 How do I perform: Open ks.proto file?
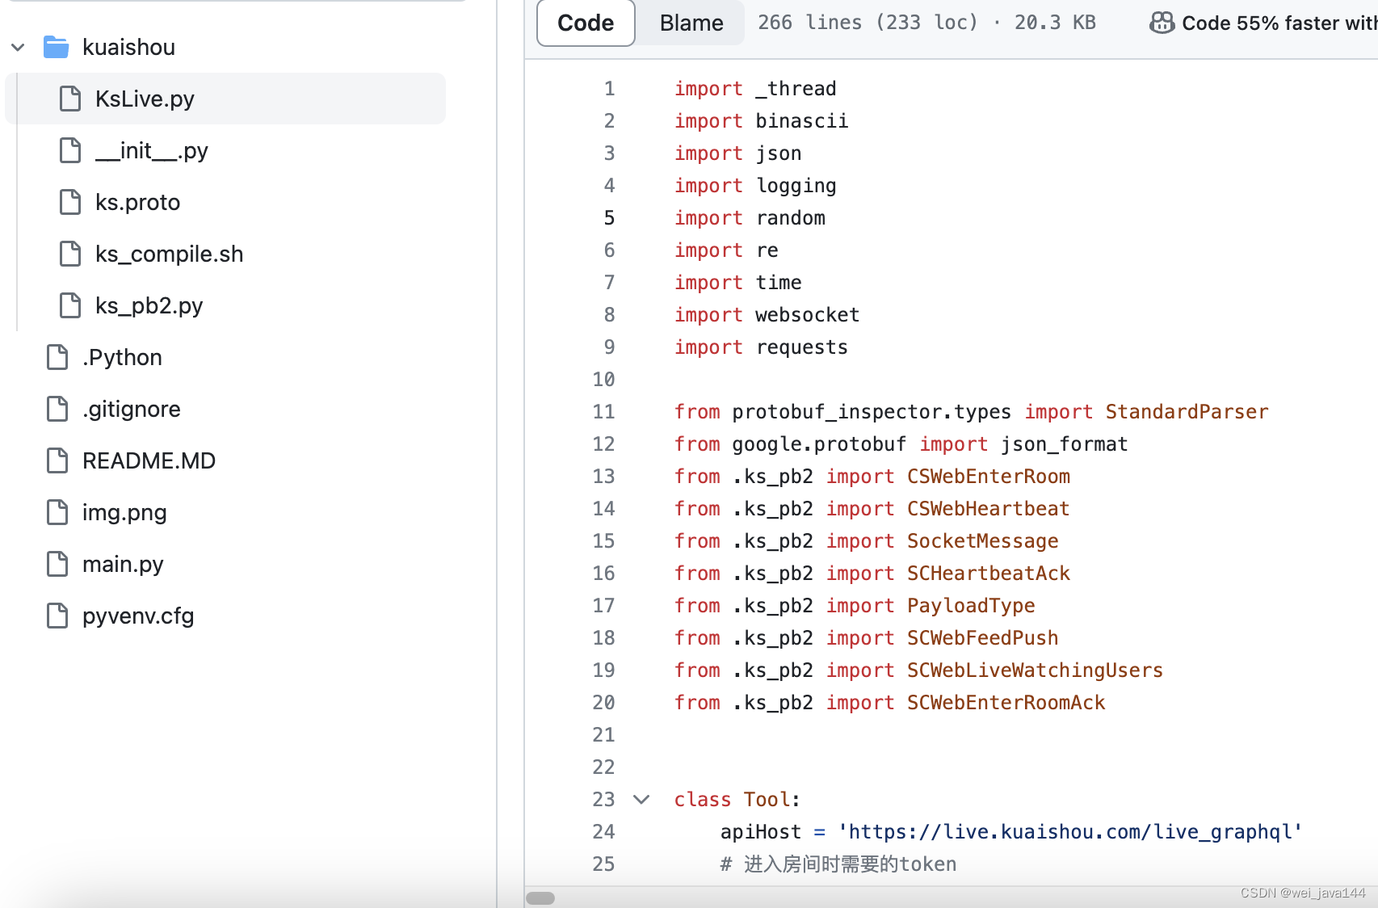click(x=137, y=202)
